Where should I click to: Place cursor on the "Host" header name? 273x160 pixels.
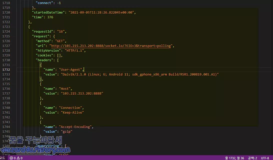pos(65,89)
